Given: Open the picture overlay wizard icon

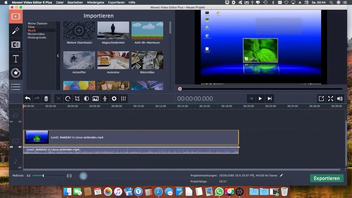Looking at the screenshot, I should pos(95,98).
